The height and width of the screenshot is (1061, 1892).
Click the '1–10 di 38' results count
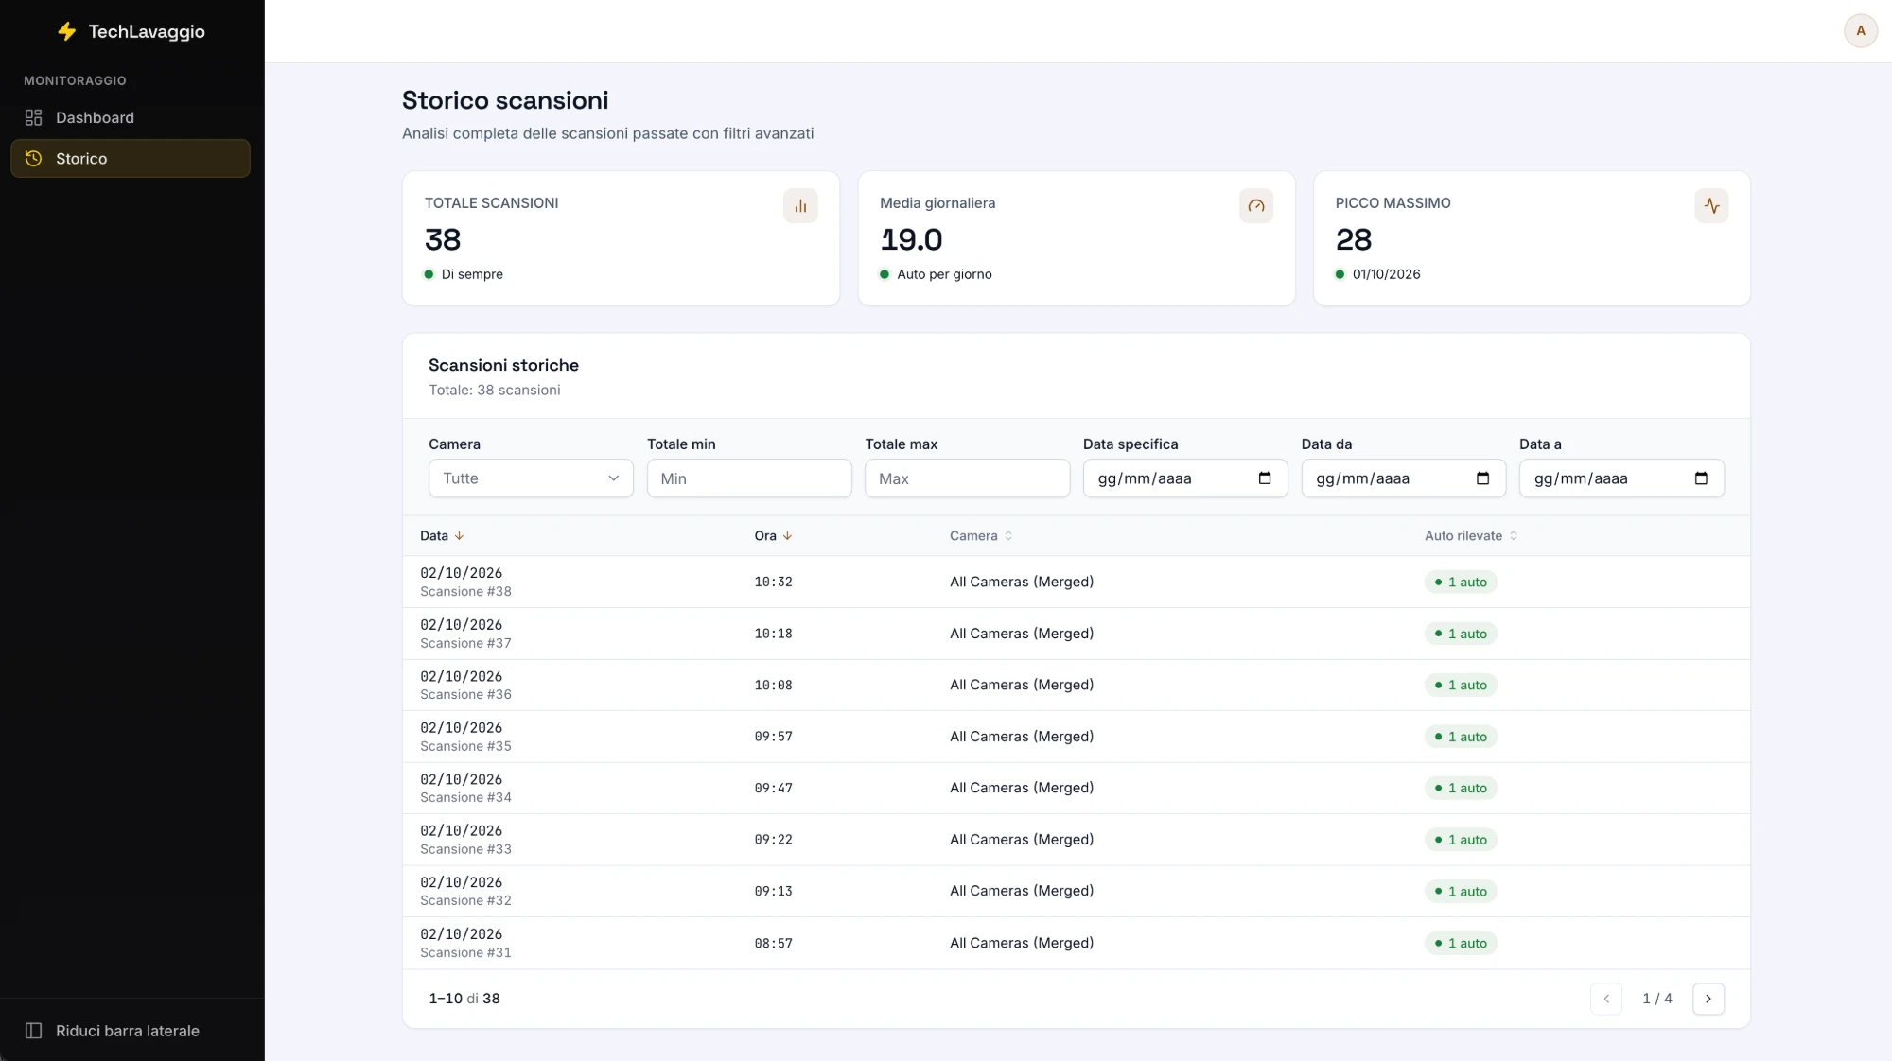pos(464,999)
